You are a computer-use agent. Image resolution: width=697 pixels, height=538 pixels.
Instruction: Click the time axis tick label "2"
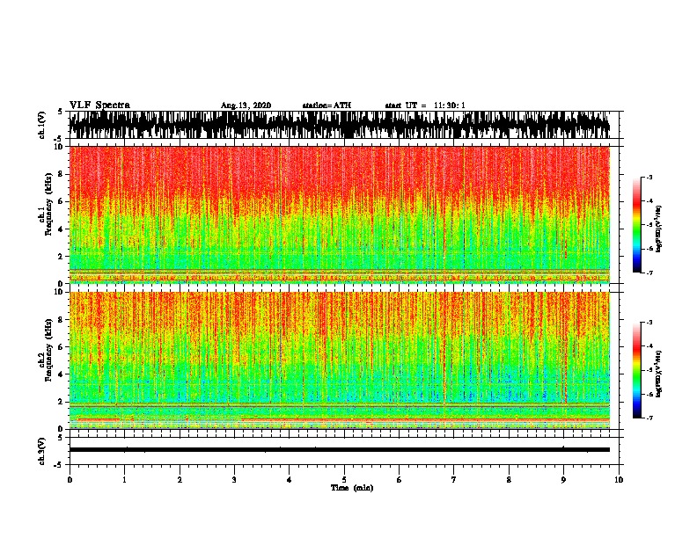[180, 480]
